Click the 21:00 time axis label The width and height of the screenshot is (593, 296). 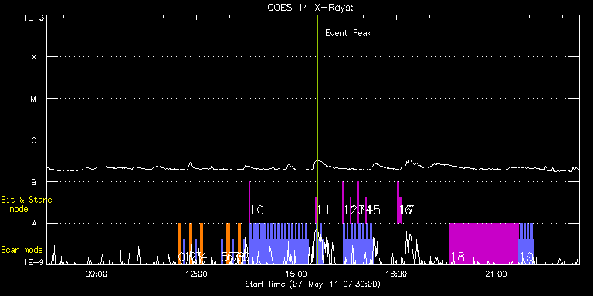pos(496,274)
